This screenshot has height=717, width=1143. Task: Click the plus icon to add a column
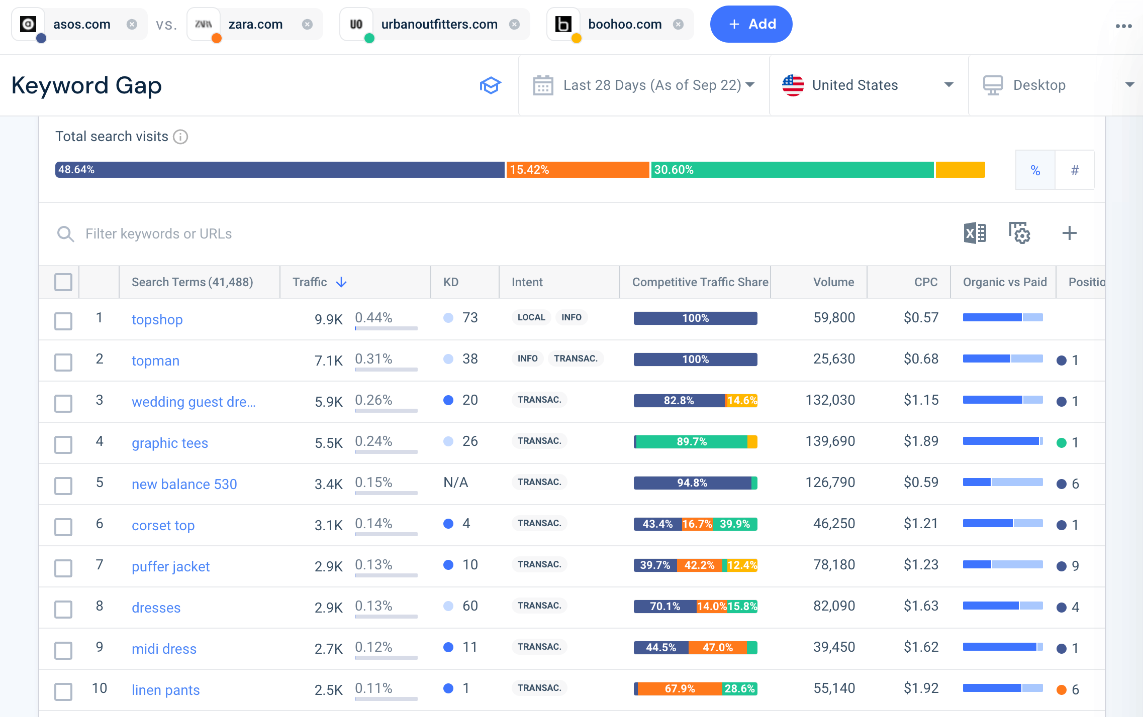pyautogui.click(x=1070, y=233)
